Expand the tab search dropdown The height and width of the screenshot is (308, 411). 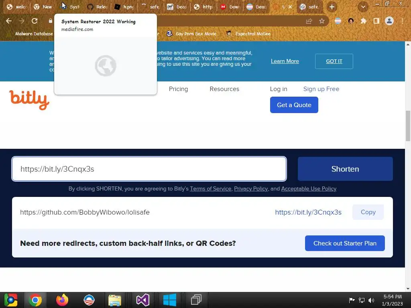(x=363, y=7)
